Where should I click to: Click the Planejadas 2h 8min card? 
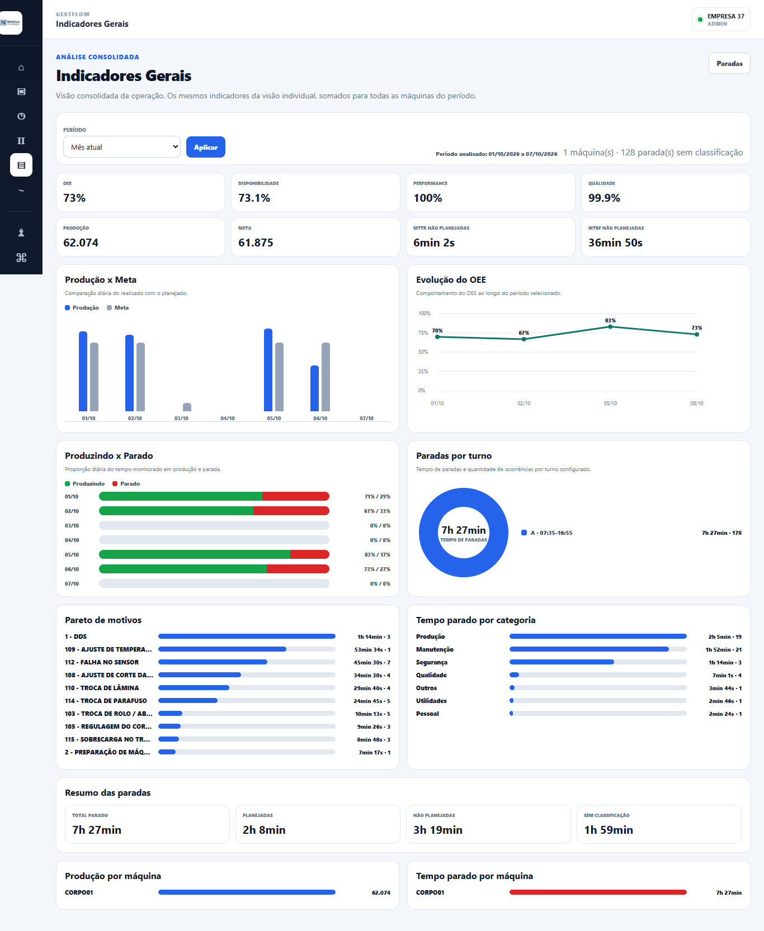pos(318,824)
